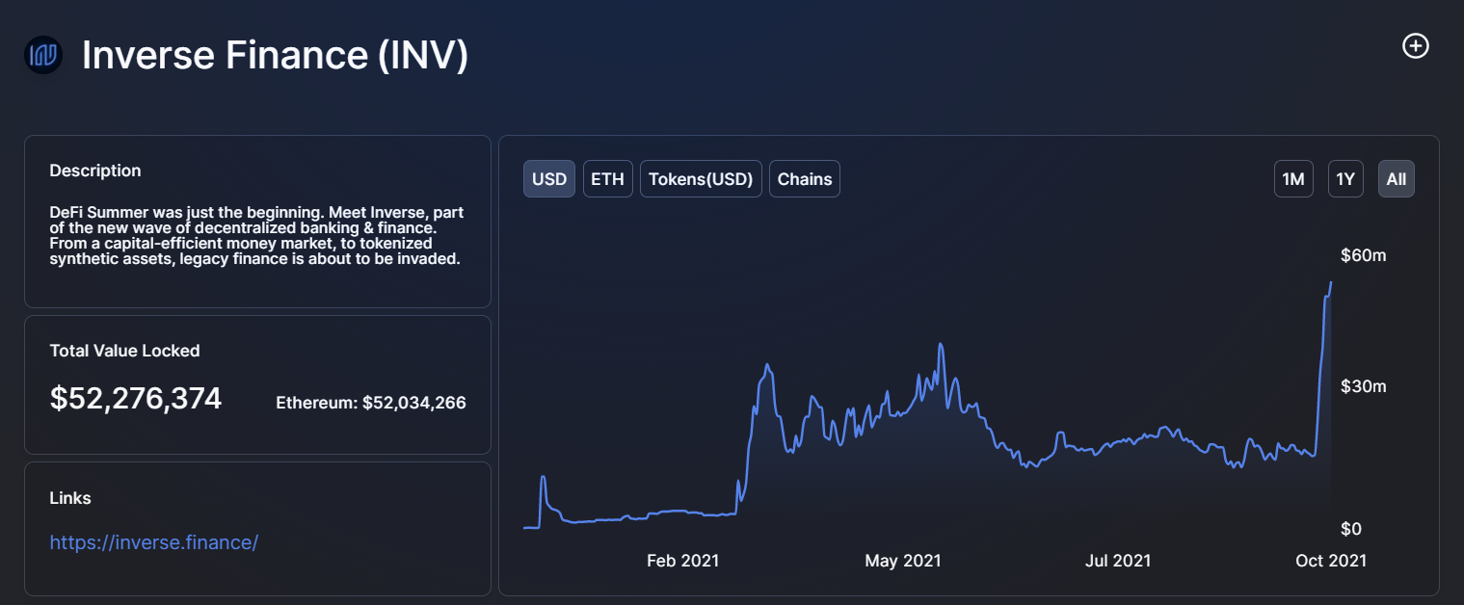Click the plus circle add icon
Image resolution: width=1464 pixels, height=605 pixels.
[1415, 45]
